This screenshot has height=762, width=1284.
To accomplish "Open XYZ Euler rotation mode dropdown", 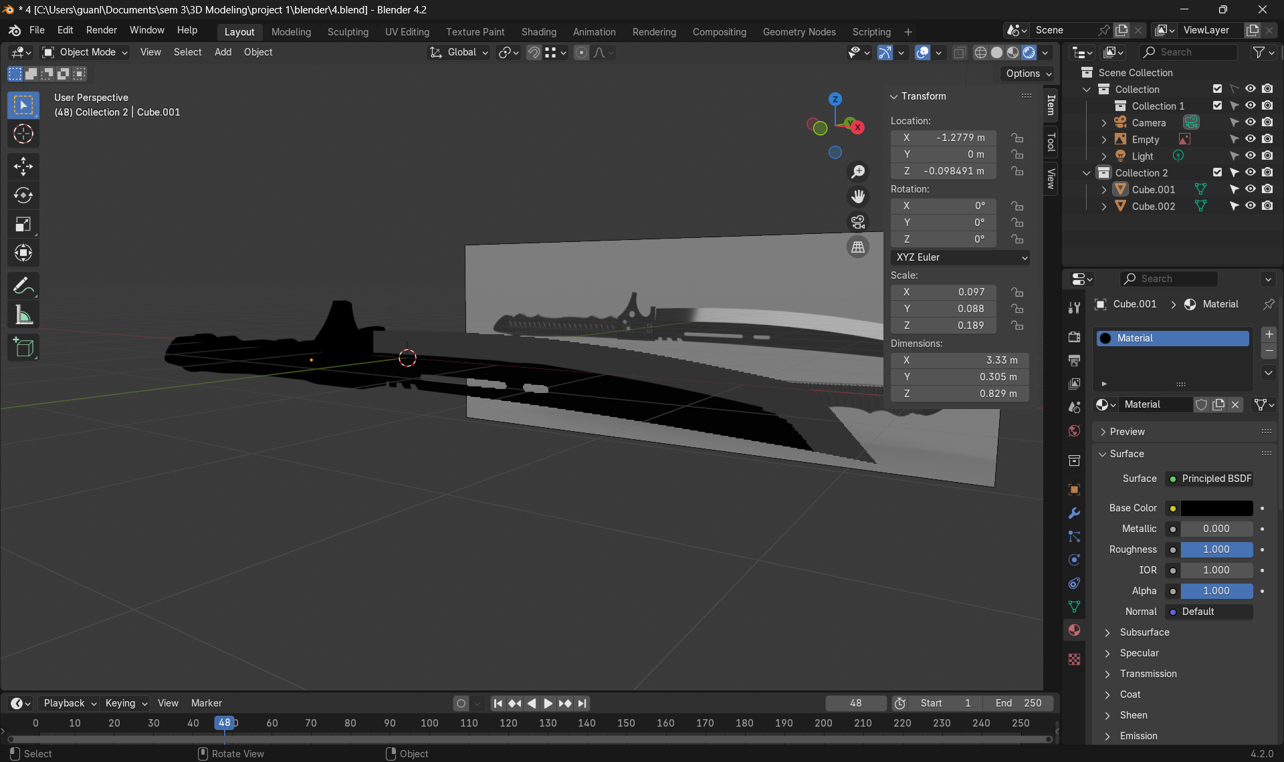I will [960, 257].
